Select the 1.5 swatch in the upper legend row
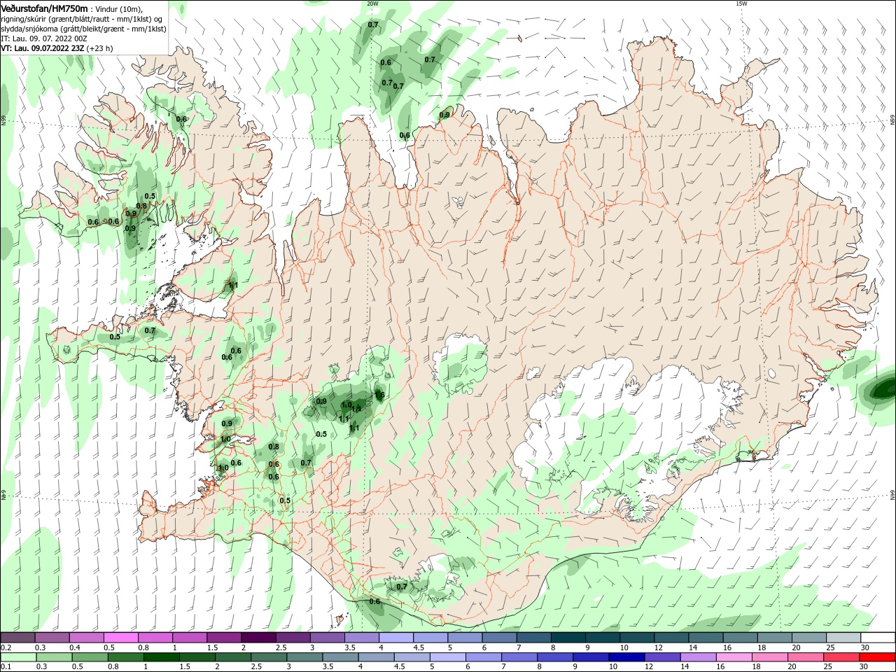The height and width of the screenshot is (672, 896). 225,638
